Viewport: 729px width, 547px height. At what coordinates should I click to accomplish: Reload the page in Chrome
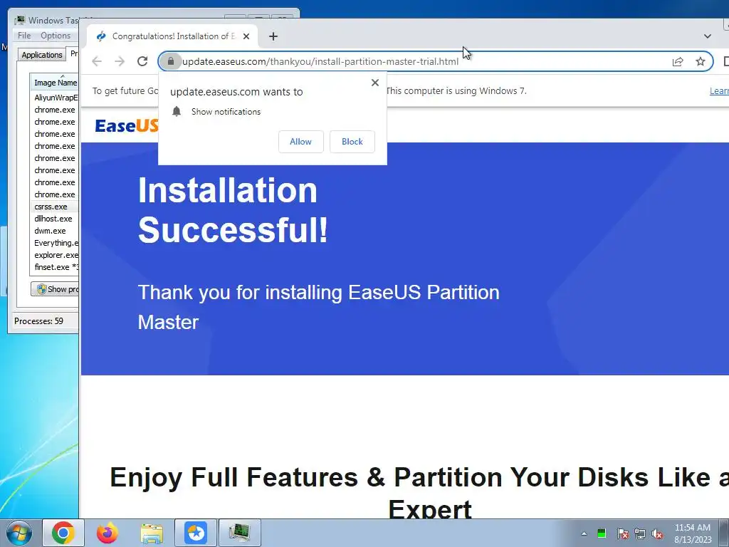click(142, 61)
